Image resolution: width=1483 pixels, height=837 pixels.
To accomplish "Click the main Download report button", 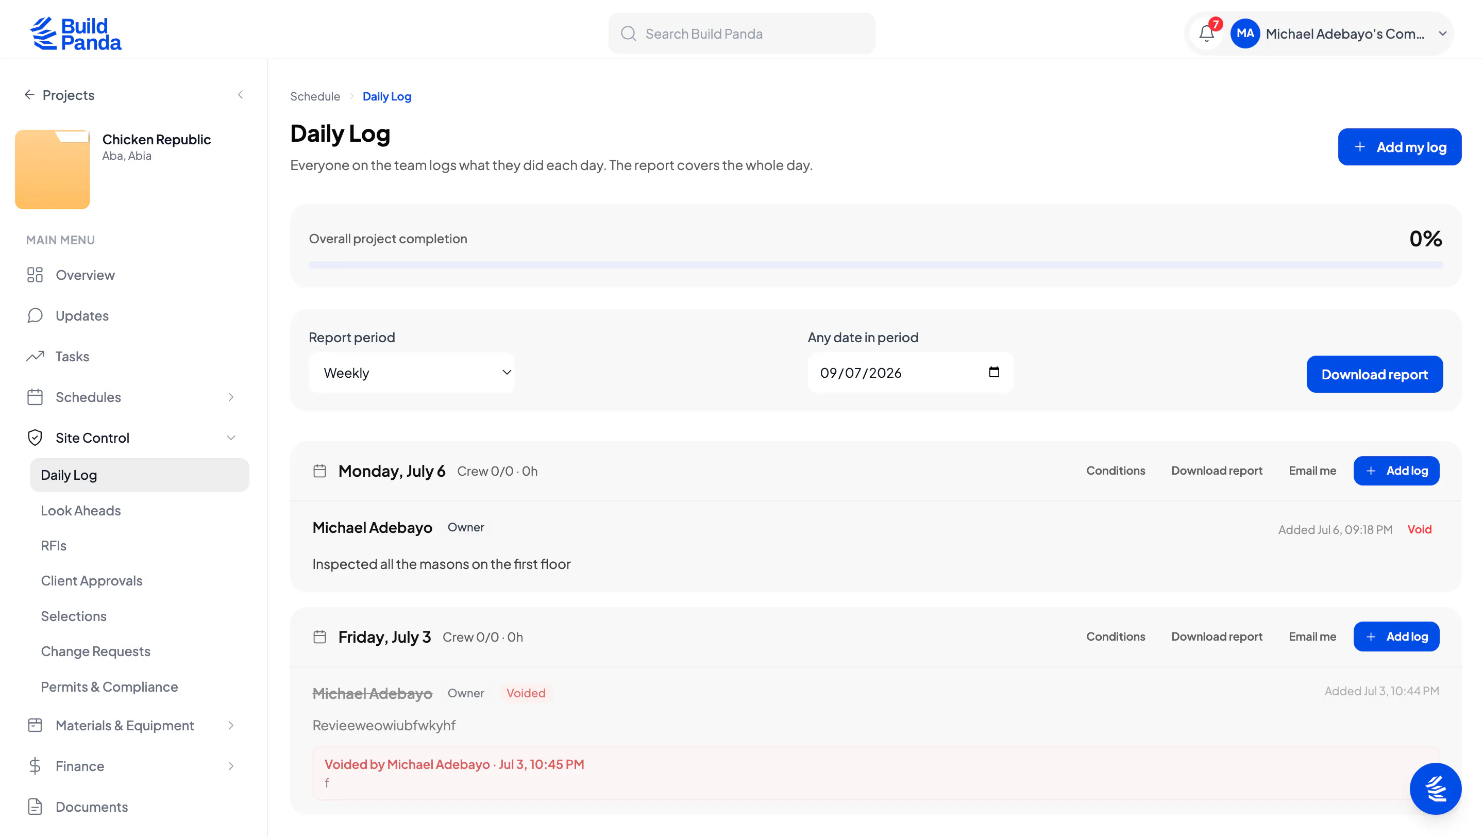I will pyautogui.click(x=1374, y=374).
